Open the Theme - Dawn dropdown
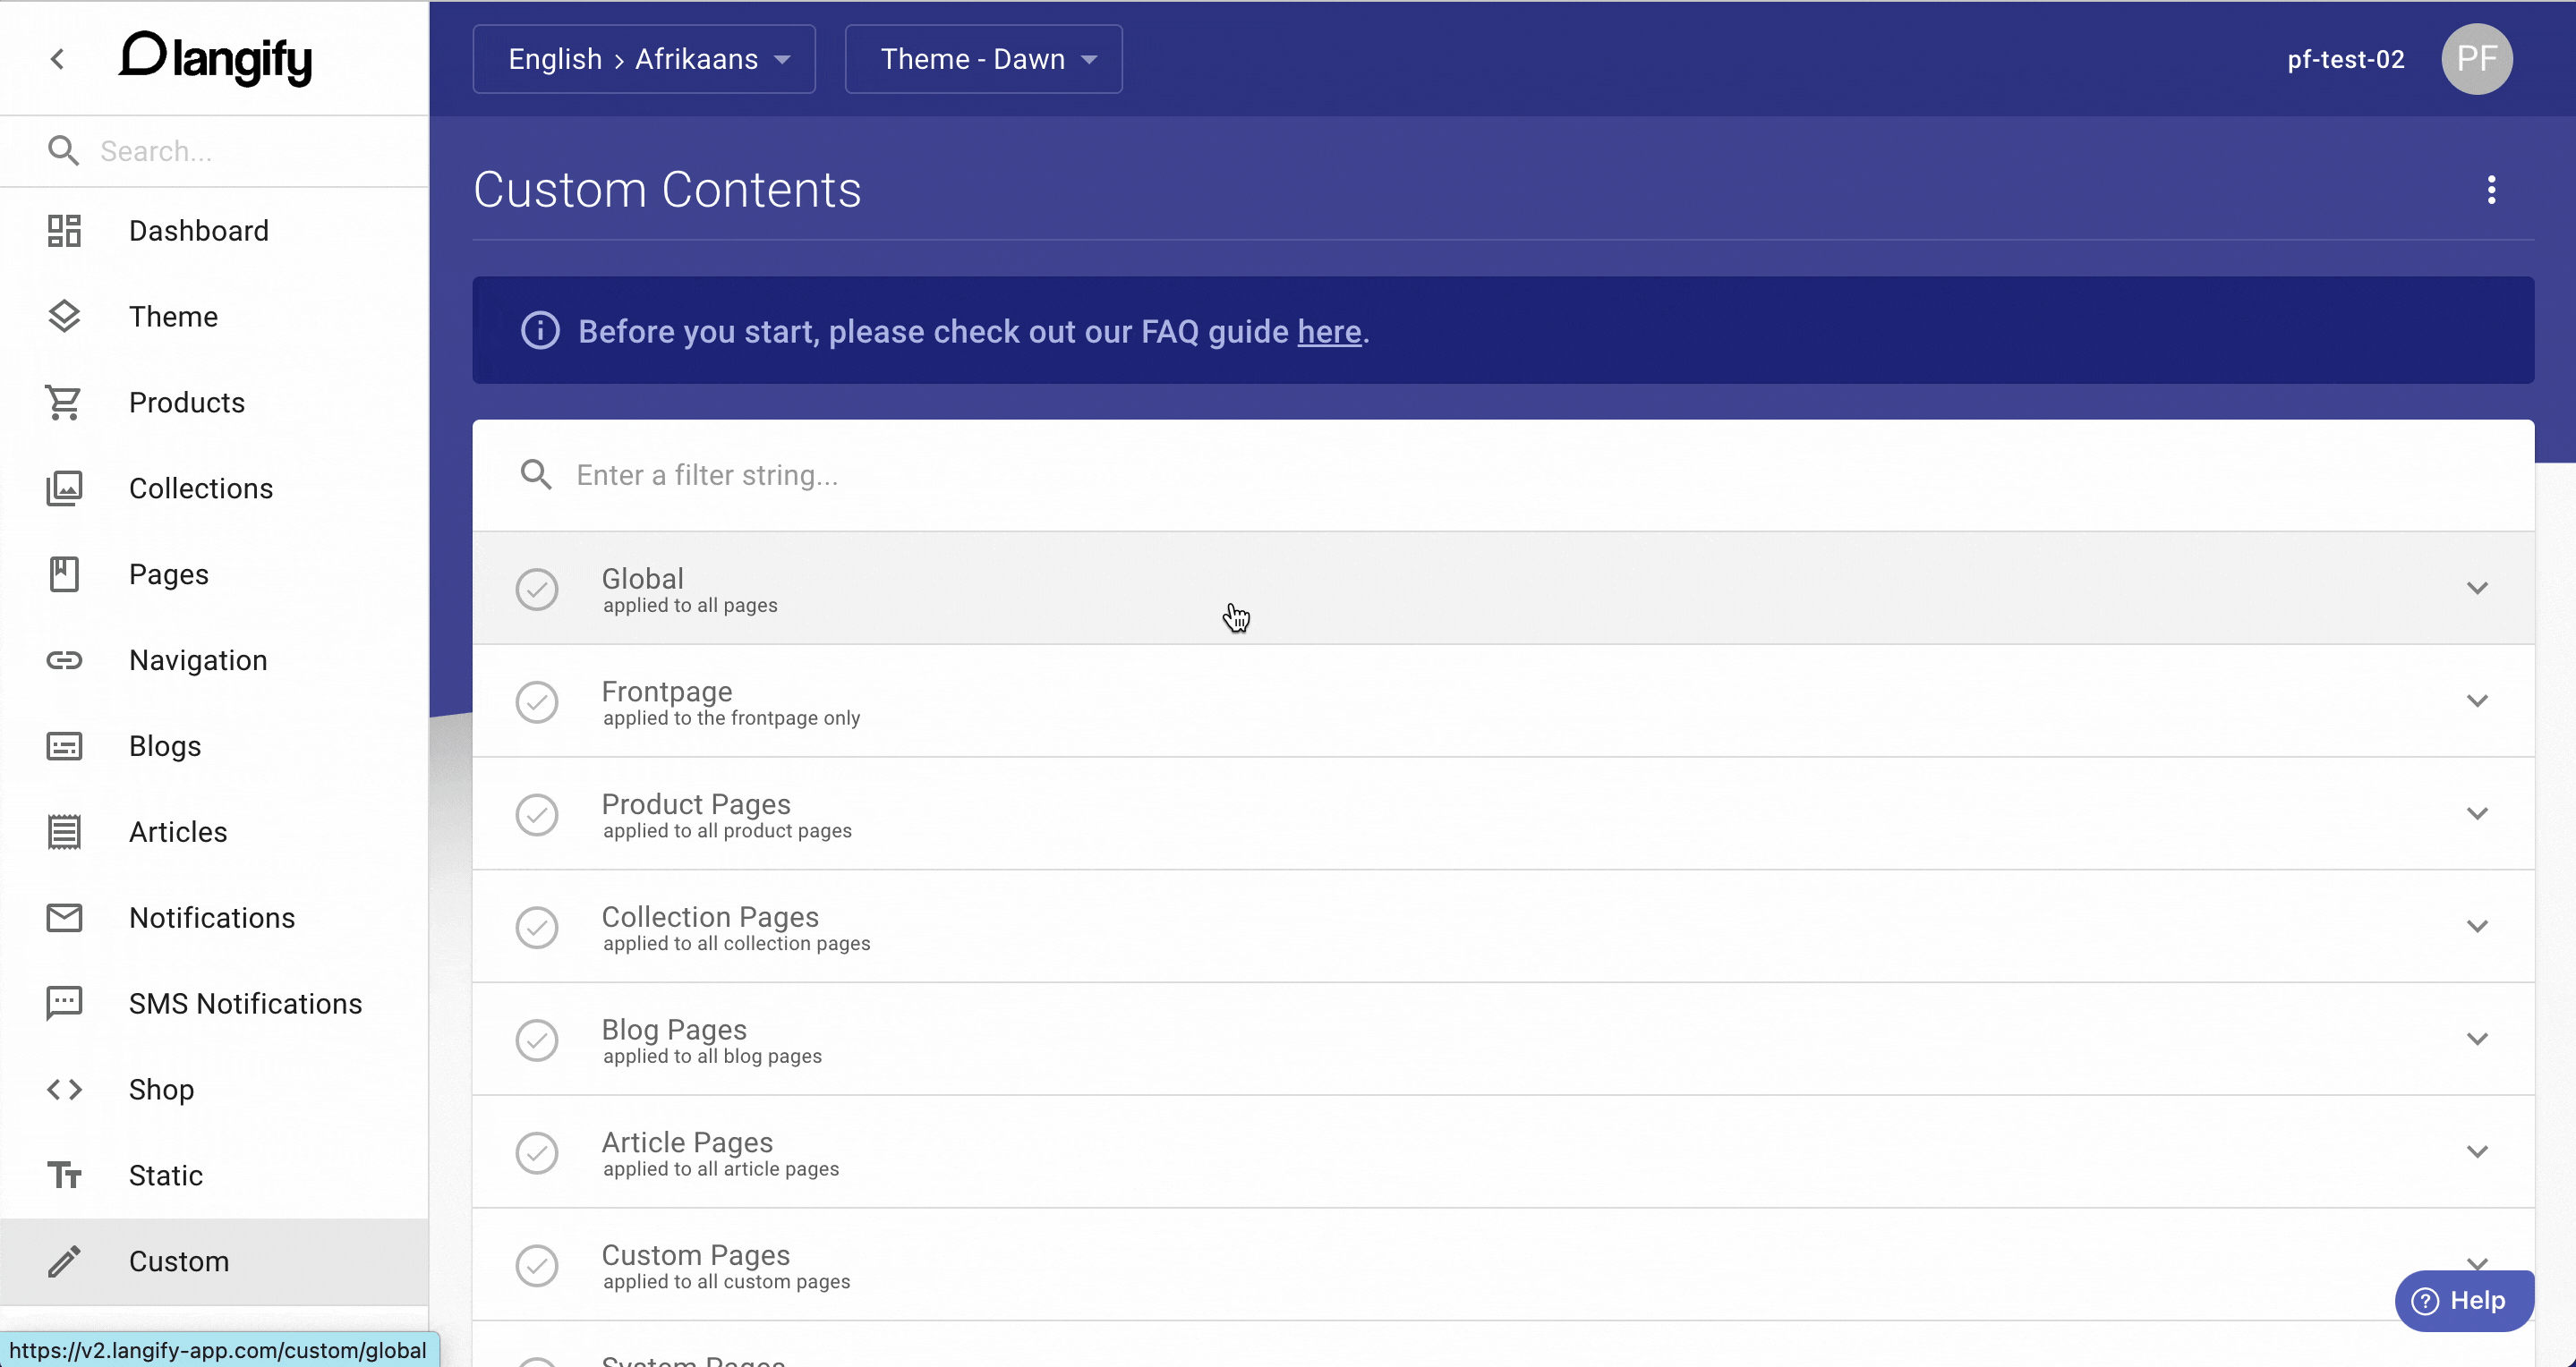This screenshot has height=1367, width=2576. 983,59
